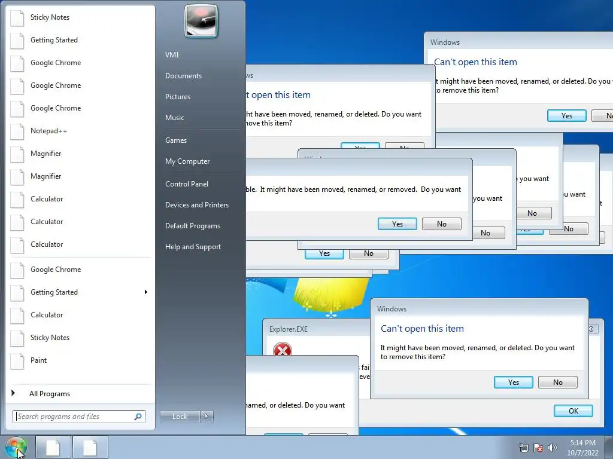The width and height of the screenshot is (613, 459).
Task: Open the shutdown options arrow next to Lock
Action: (x=207, y=417)
